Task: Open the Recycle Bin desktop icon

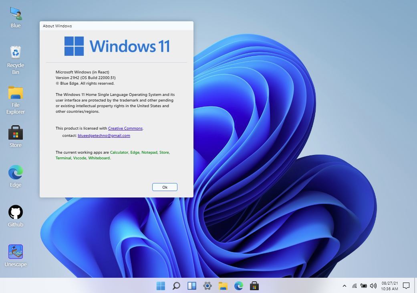Action: [x=16, y=60]
